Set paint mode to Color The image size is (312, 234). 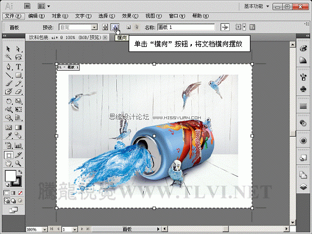click(x=6, y=193)
